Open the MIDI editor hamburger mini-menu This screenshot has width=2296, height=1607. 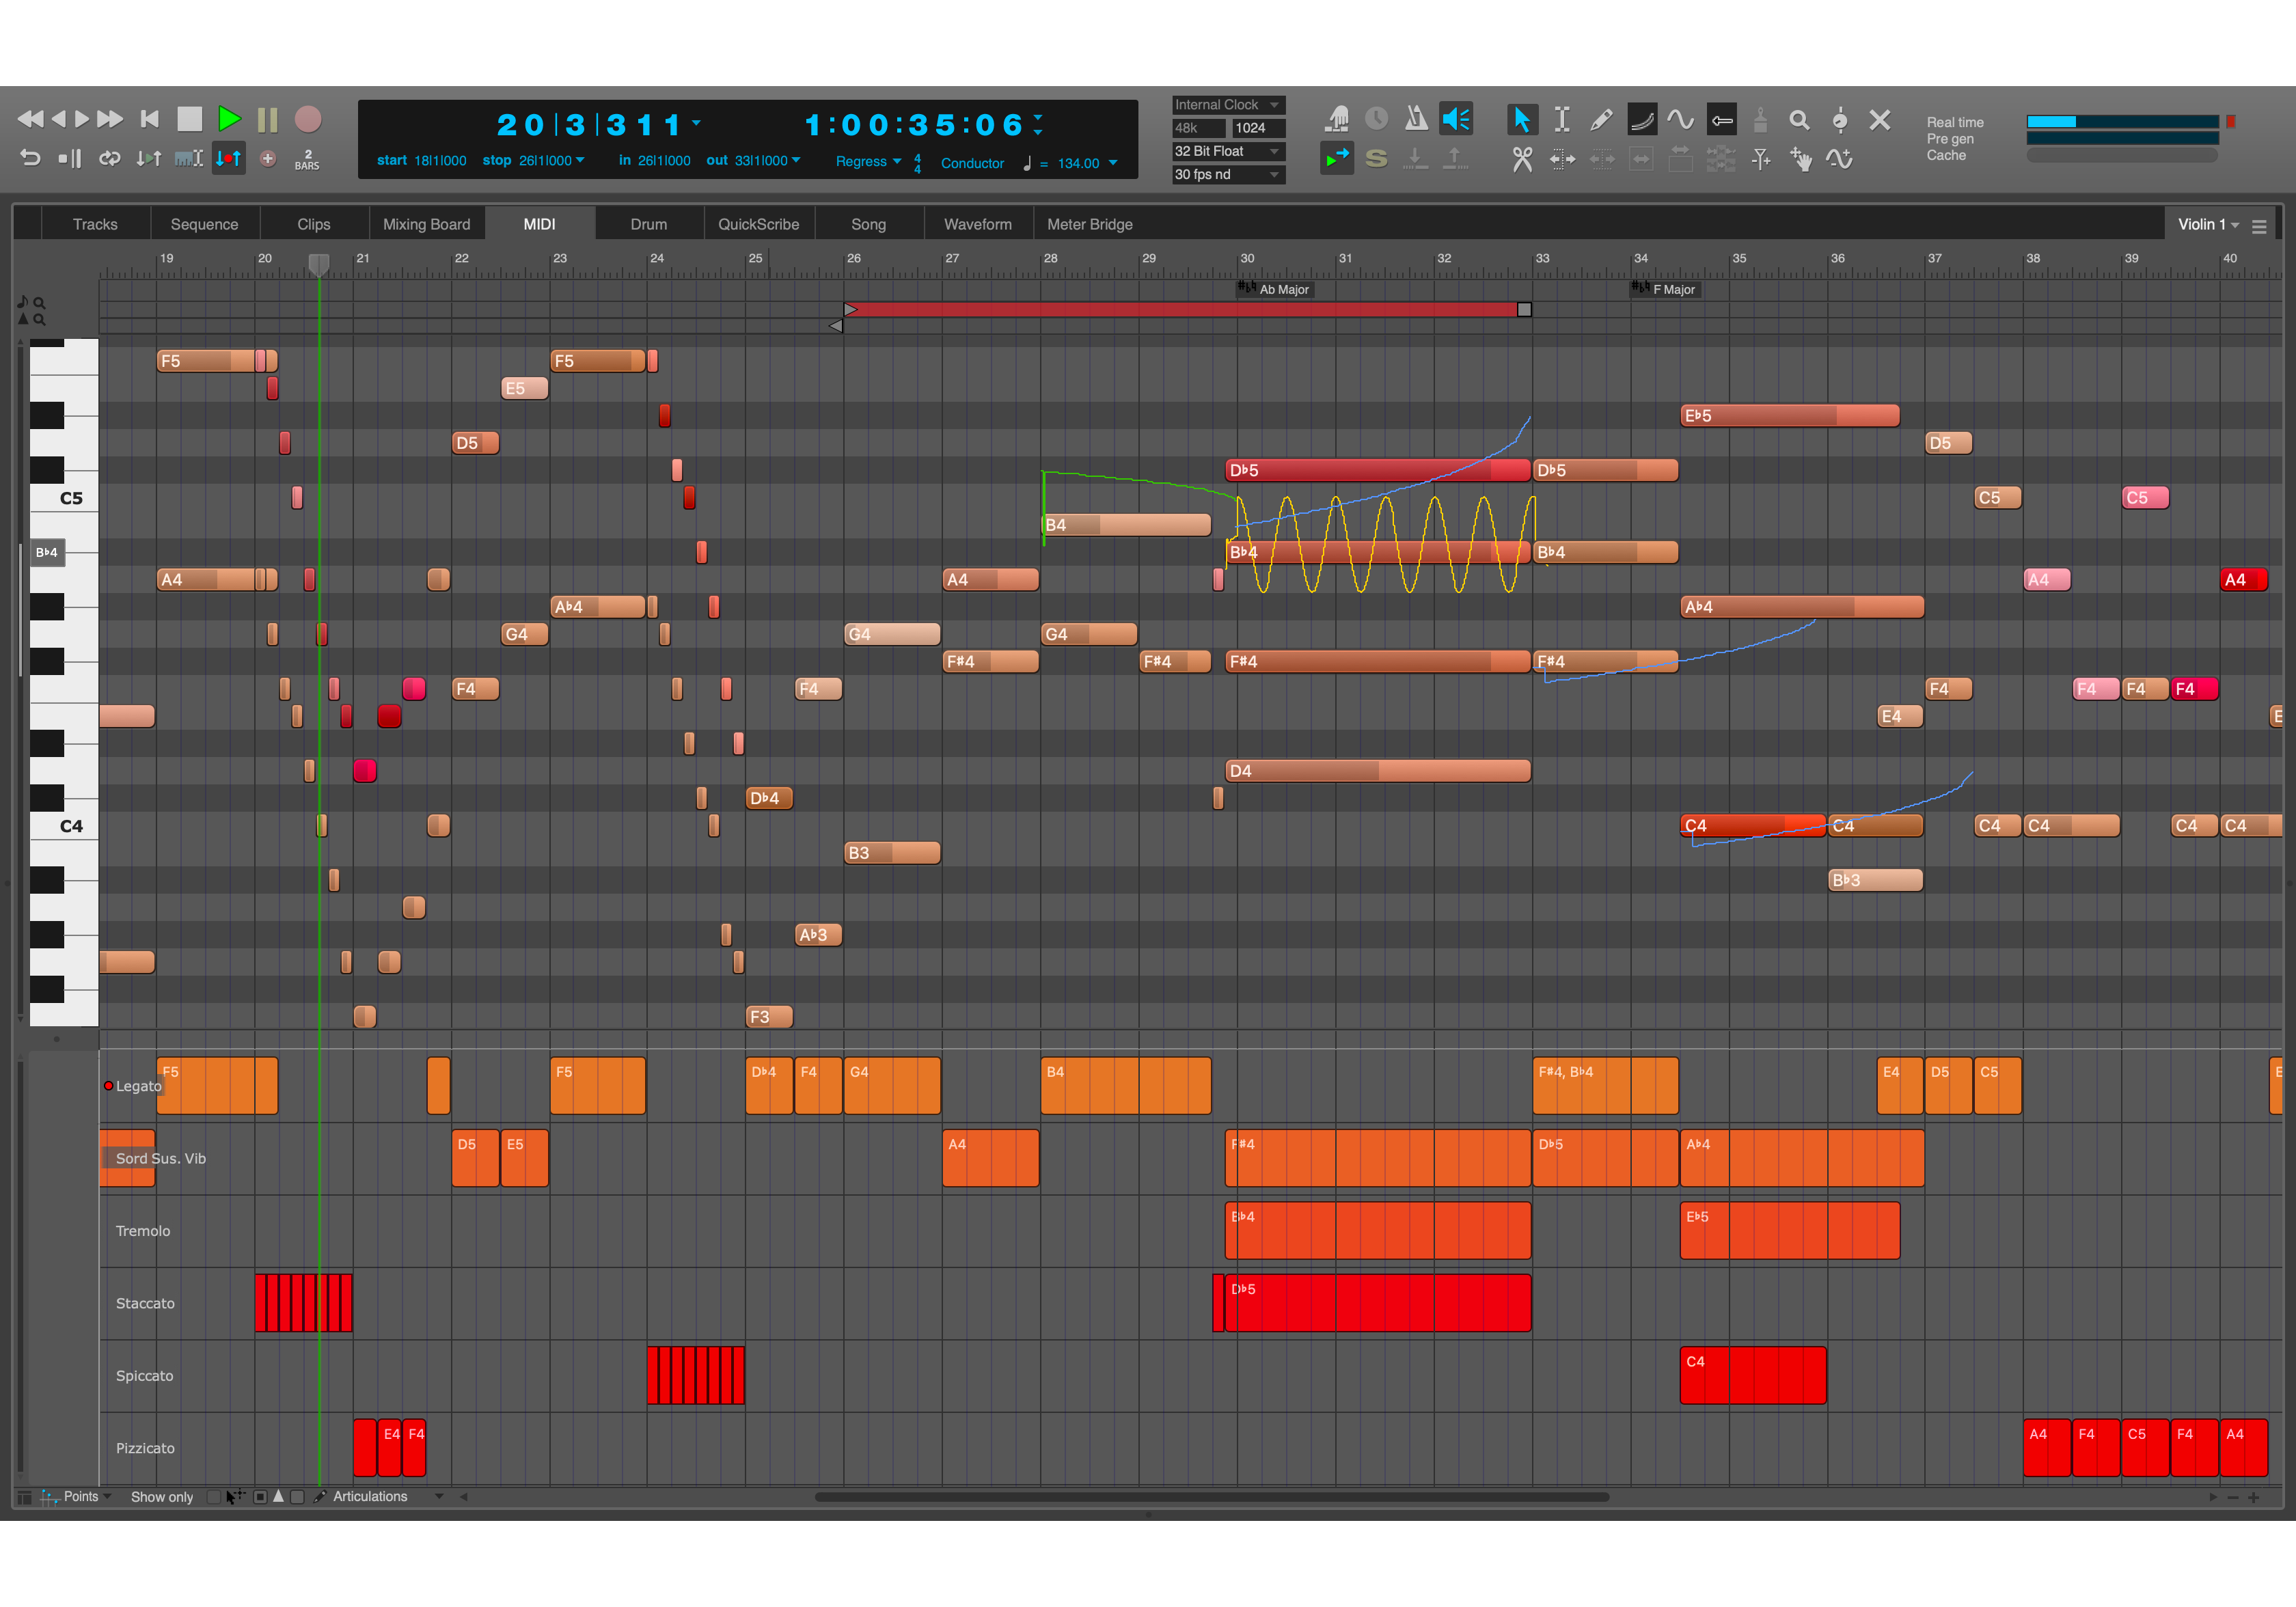pyautogui.click(x=2259, y=227)
